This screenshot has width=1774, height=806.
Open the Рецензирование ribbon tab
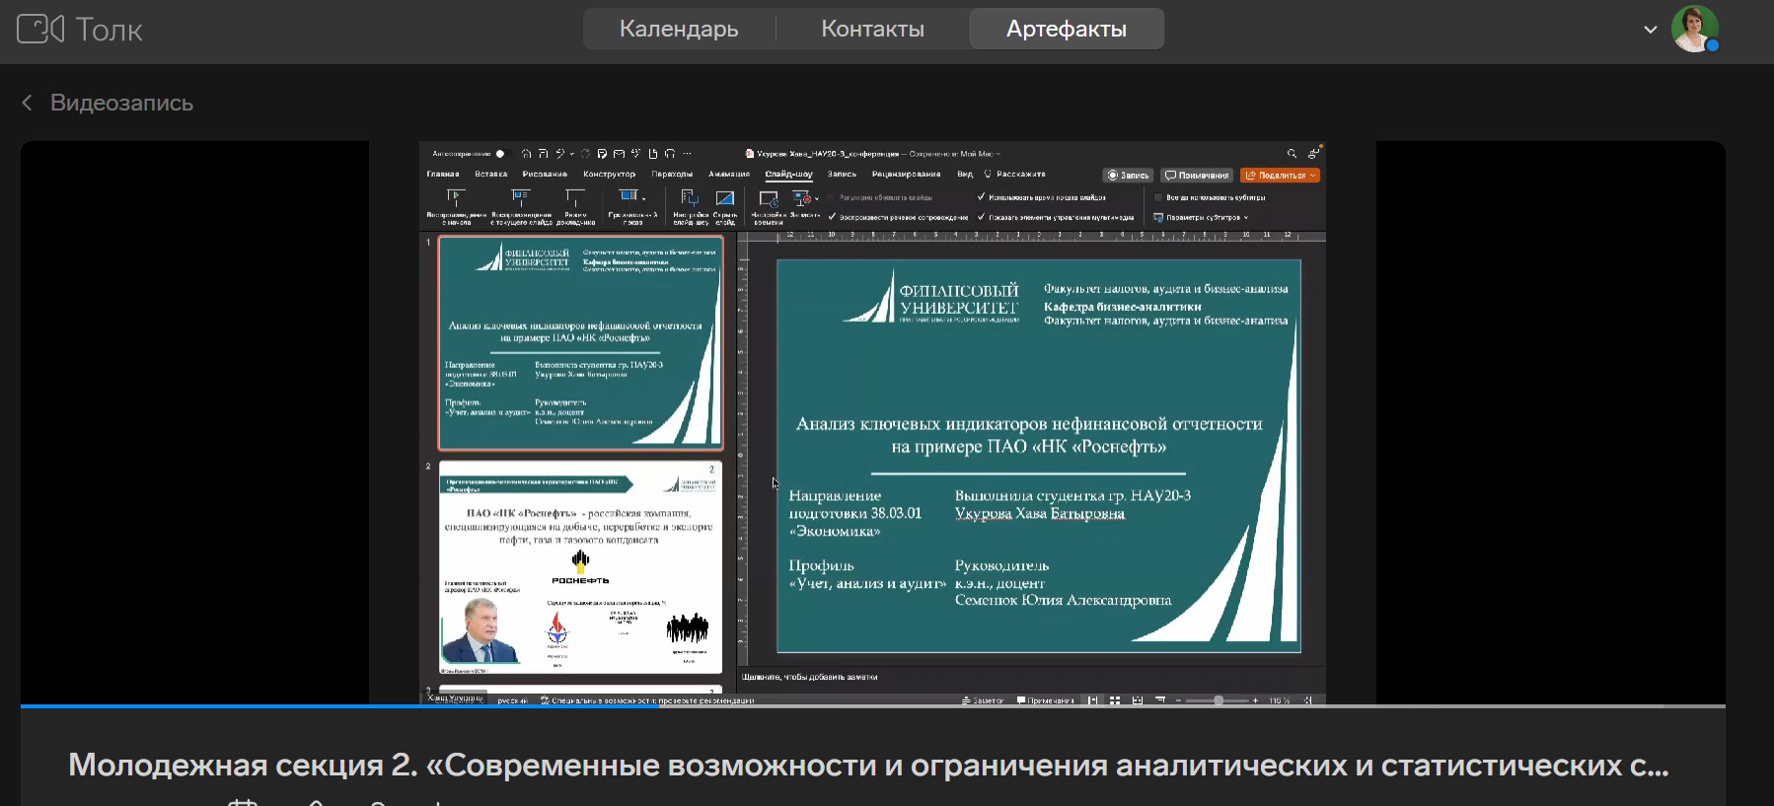[906, 174]
